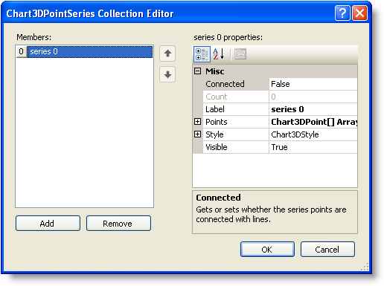Select the Visible value True
Screen dimensions: 384x286
pos(313,147)
